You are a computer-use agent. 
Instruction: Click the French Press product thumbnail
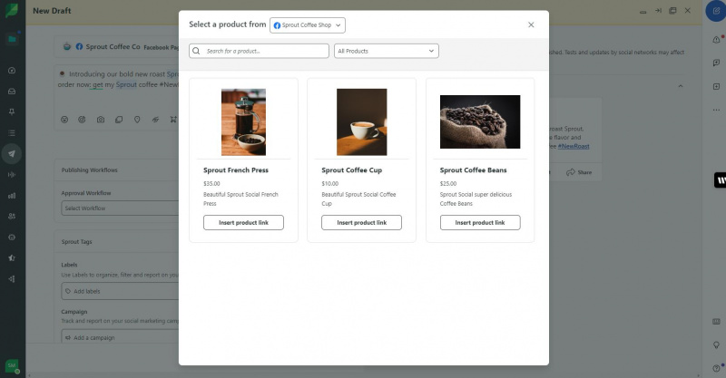[243, 122]
